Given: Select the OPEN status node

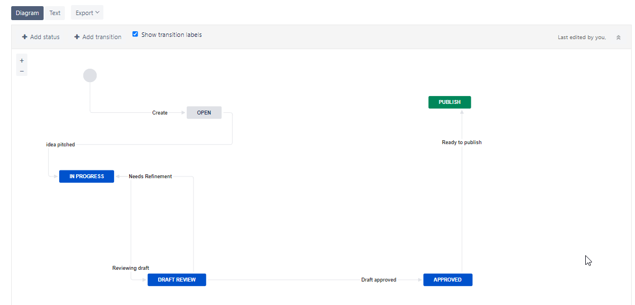Looking at the screenshot, I should pyautogui.click(x=204, y=113).
